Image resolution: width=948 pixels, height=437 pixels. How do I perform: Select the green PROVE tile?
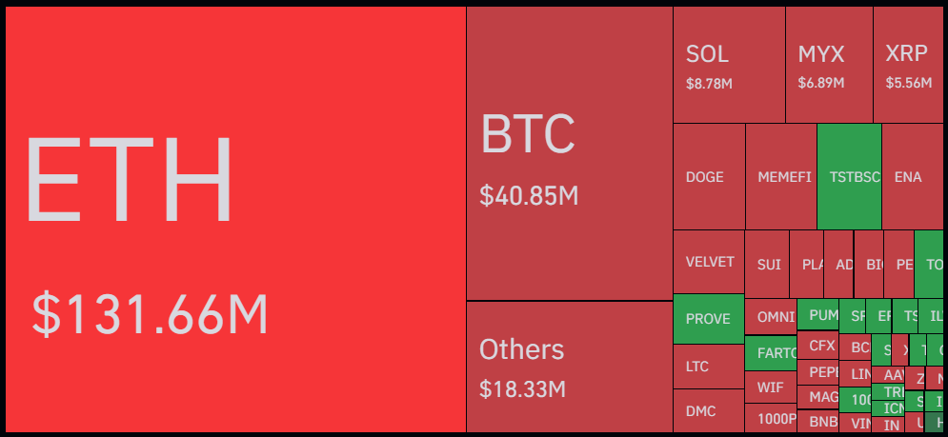pyautogui.click(x=709, y=319)
